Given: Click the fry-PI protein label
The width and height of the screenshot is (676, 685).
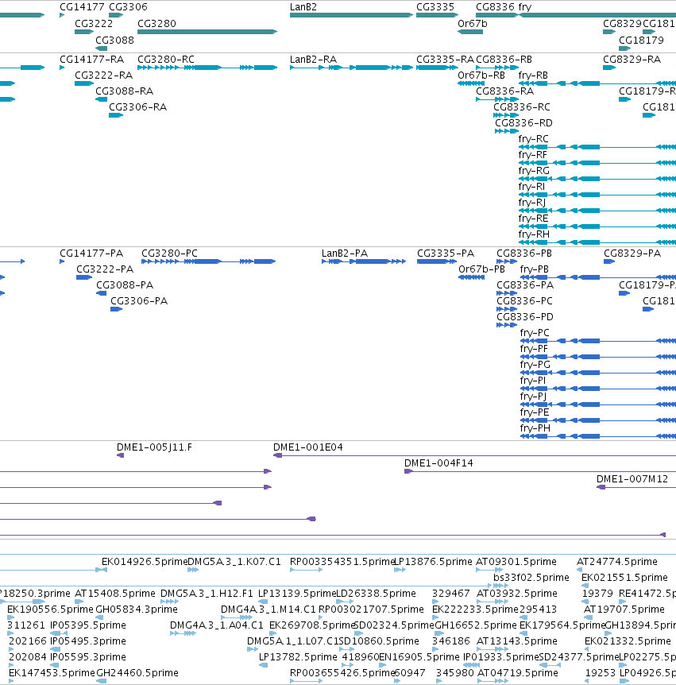Looking at the screenshot, I should pyautogui.click(x=533, y=381).
